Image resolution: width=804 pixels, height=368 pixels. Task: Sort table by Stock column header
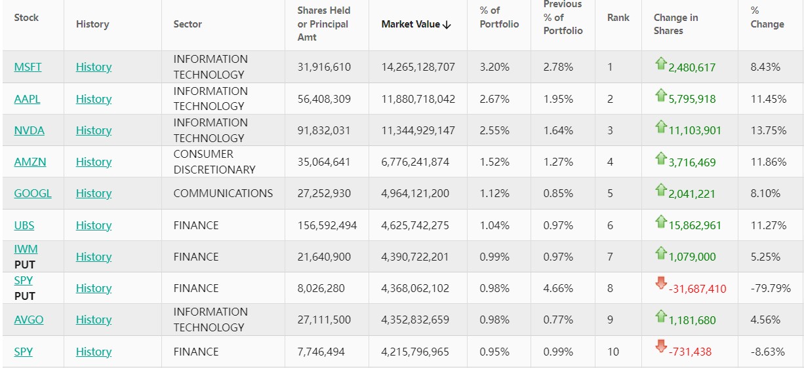26,18
